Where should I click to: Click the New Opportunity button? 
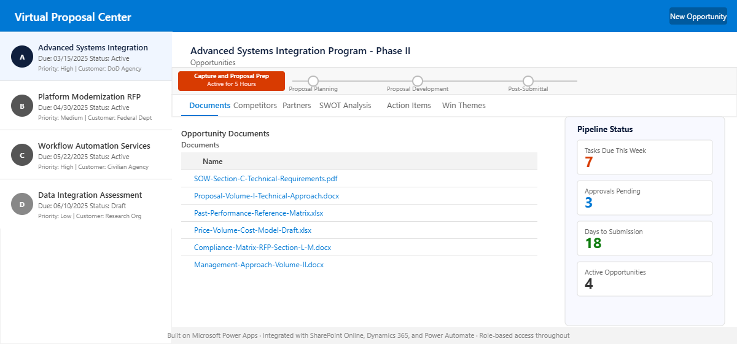(698, 17)
